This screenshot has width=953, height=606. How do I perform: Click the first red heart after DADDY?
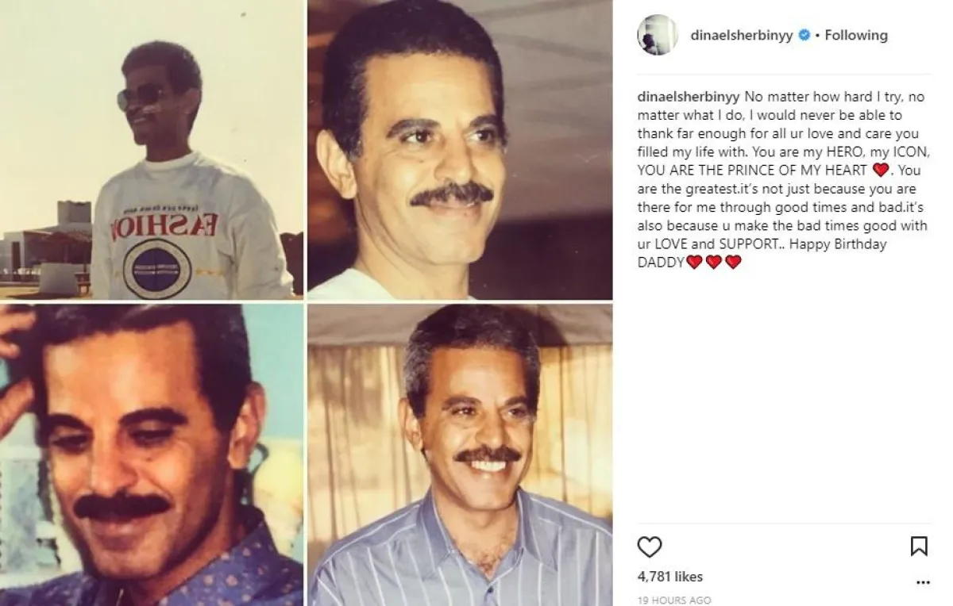(694, 262)
